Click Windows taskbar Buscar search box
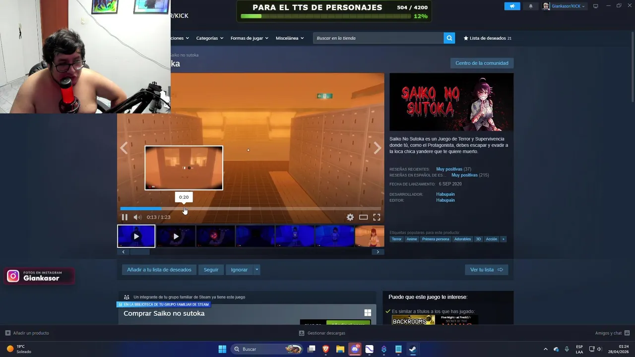 [x=267, y=349]
